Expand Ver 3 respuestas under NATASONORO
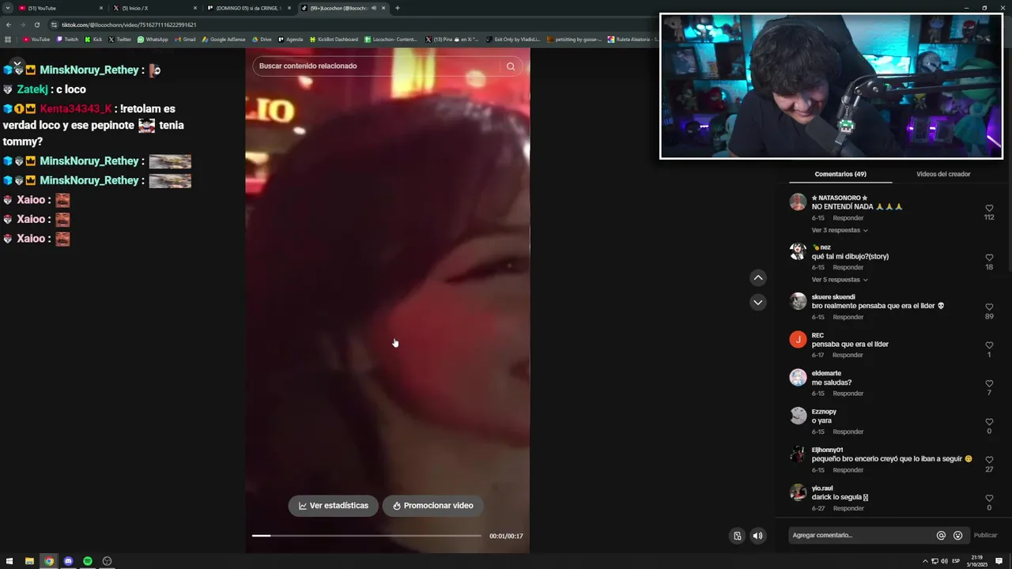This screenshot has width=1012, height=569. [x=840, y=230]
